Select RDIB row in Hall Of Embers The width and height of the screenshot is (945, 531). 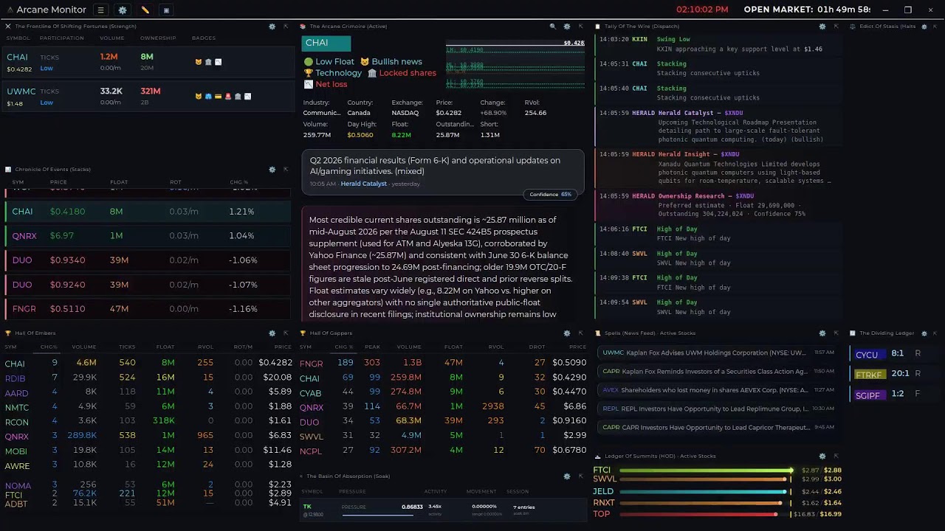[x=148, y=378]
